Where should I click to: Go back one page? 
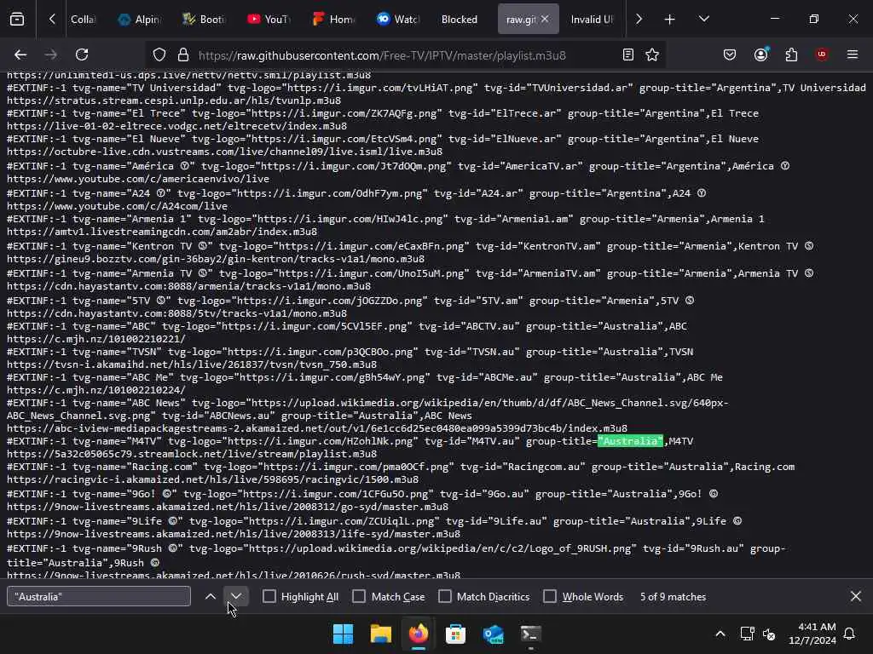(20, 54)
